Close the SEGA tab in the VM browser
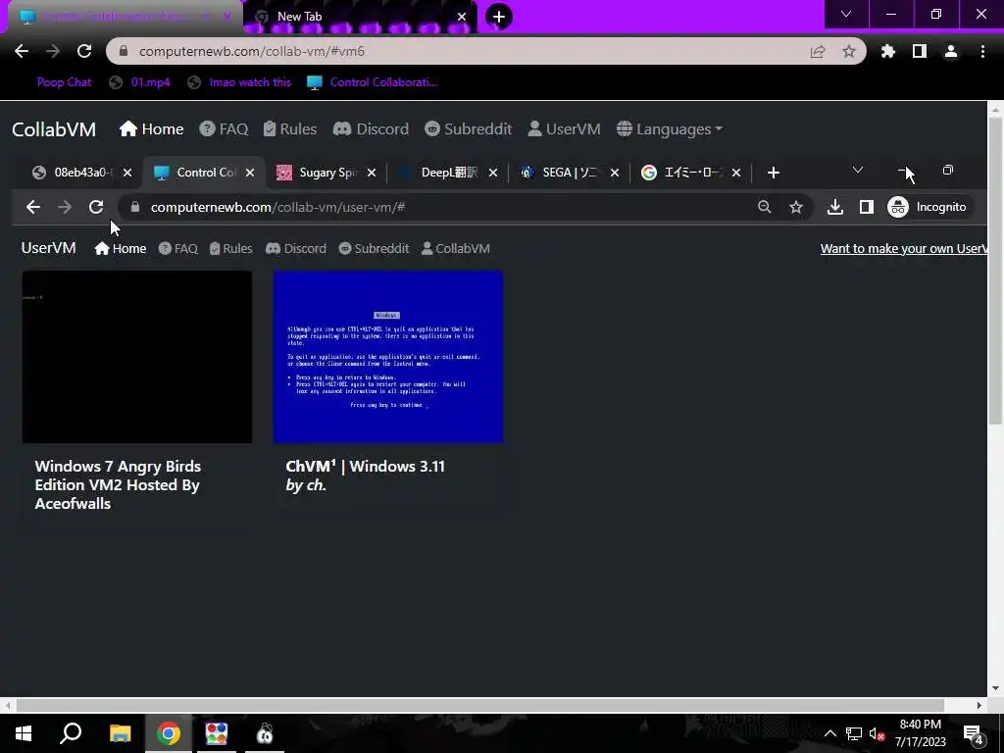 click(615, 173)
